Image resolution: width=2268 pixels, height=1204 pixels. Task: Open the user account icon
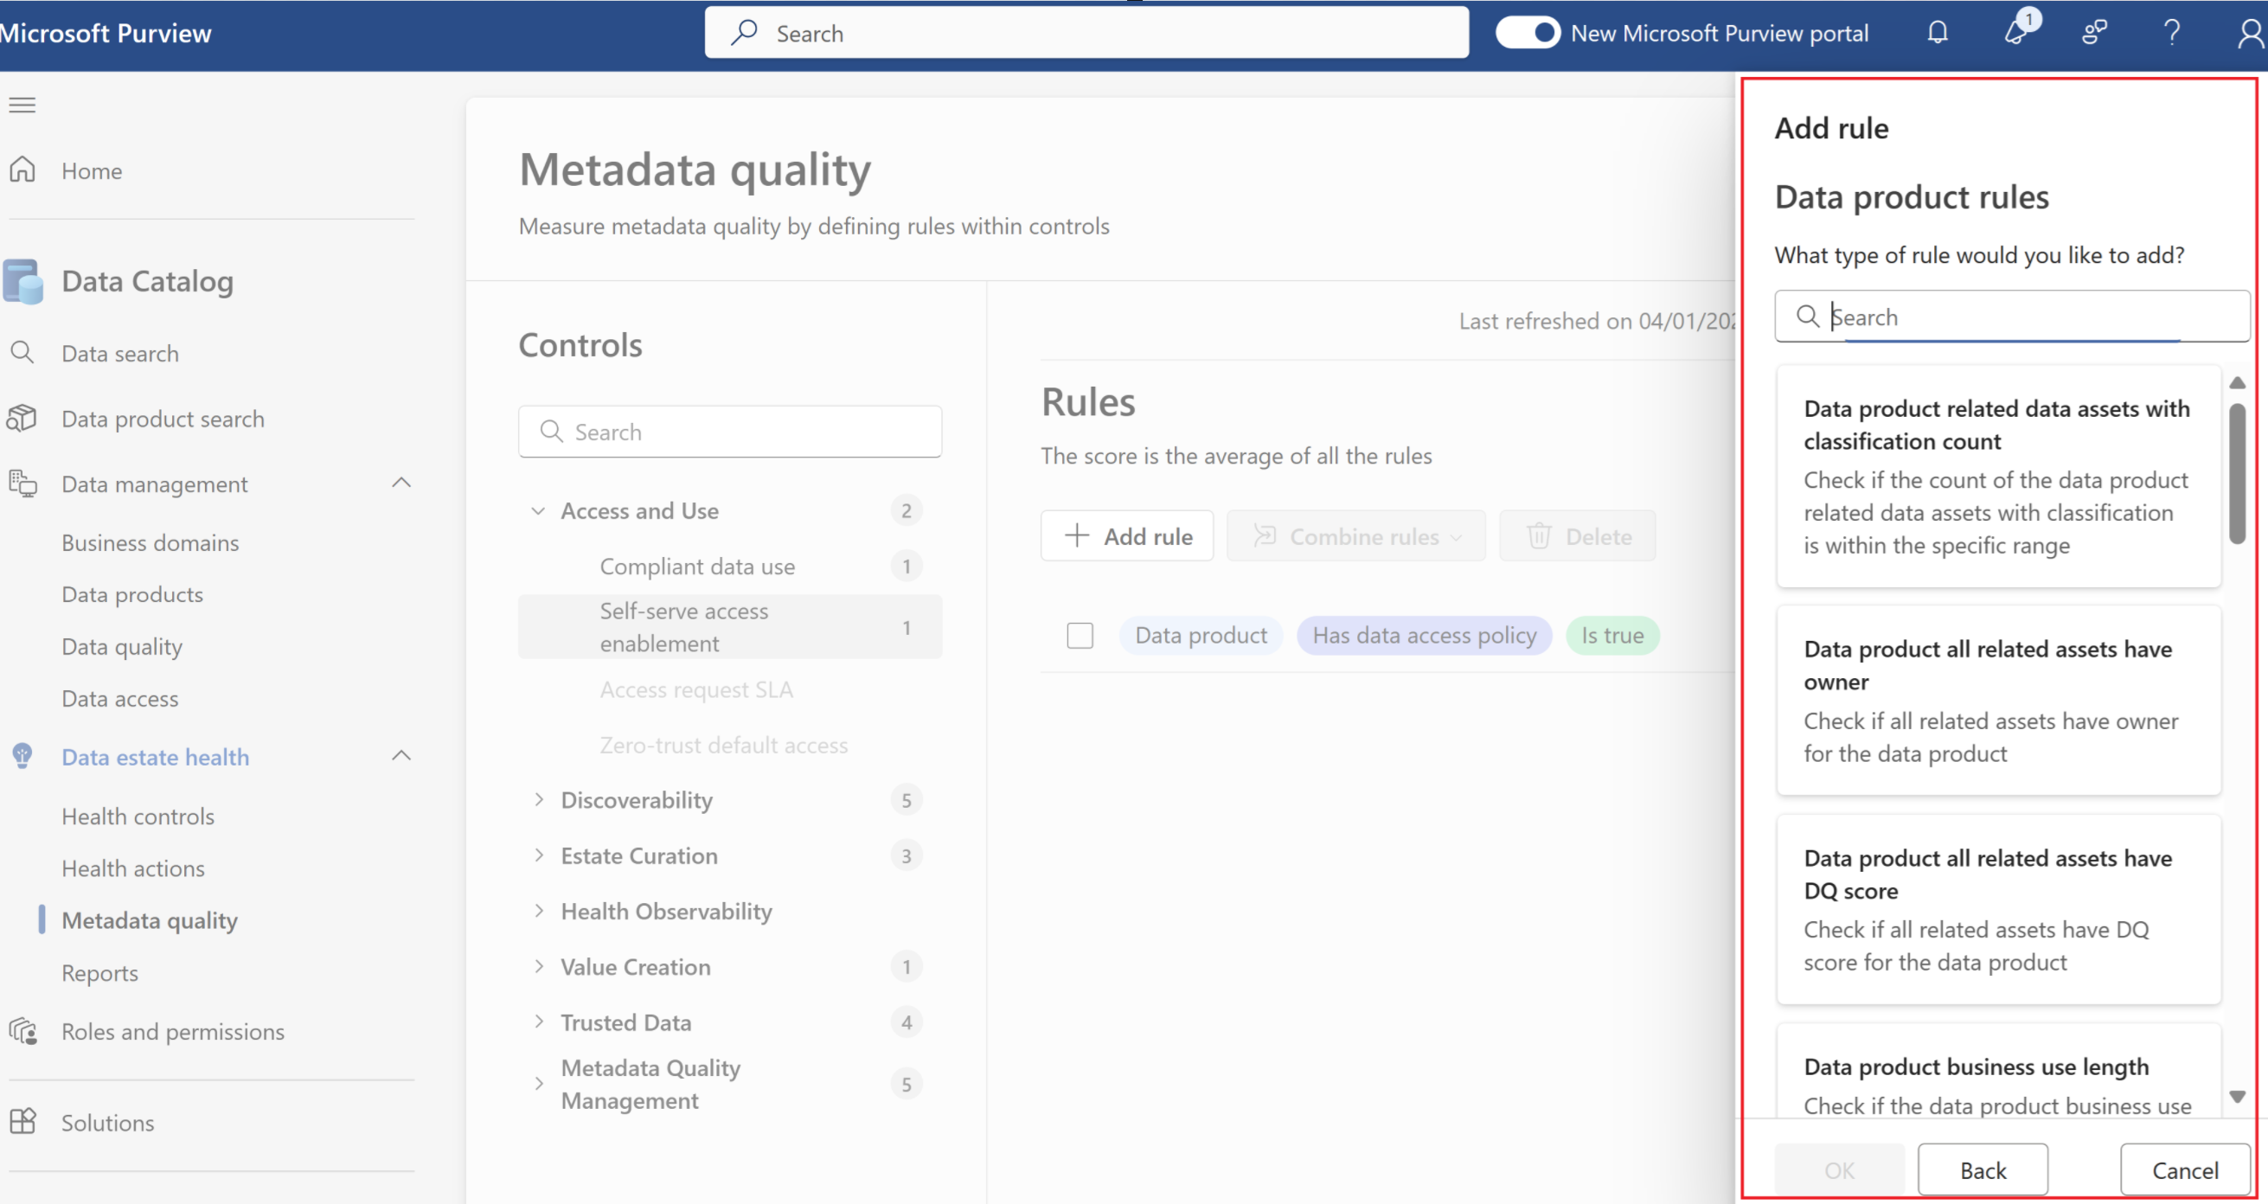pyautogui.click(x=2251, y=33)
